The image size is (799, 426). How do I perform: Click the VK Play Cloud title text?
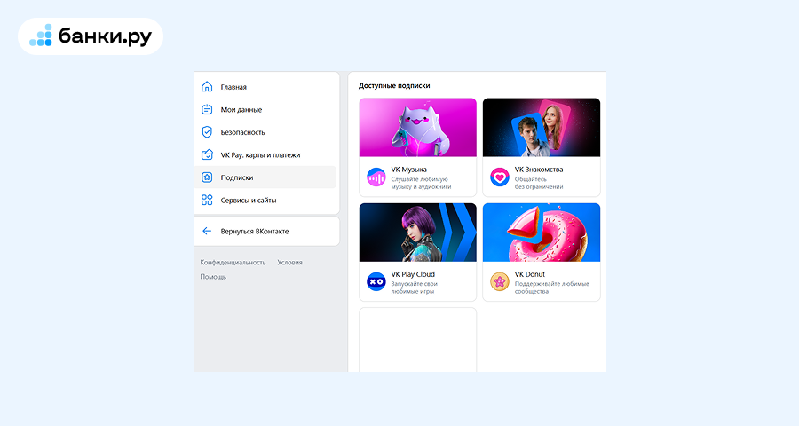pos(413,274)
